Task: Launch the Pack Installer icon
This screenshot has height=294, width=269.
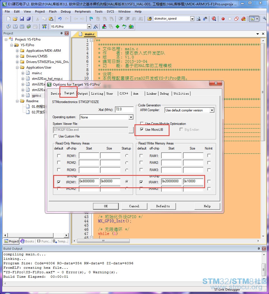Action: click(131, 27)
